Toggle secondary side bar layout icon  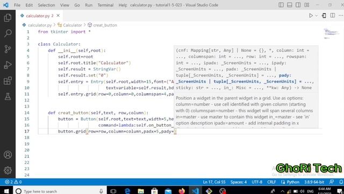point(298,5)
